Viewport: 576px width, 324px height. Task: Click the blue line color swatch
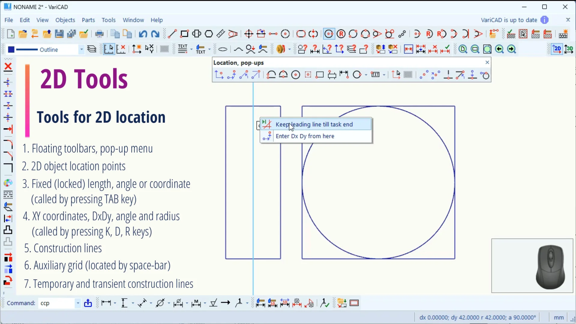[11, 49]
